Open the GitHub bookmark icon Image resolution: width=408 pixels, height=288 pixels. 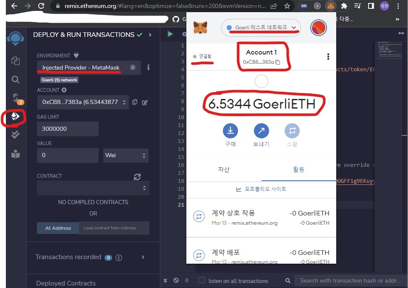176,19
